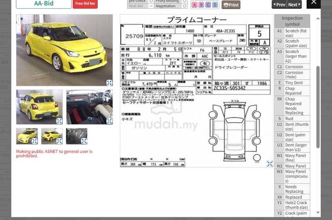The width and height of the screenshot is (332, 220).
Task: Click chassis number ZC33S-505342
Action: pos(229,88)
